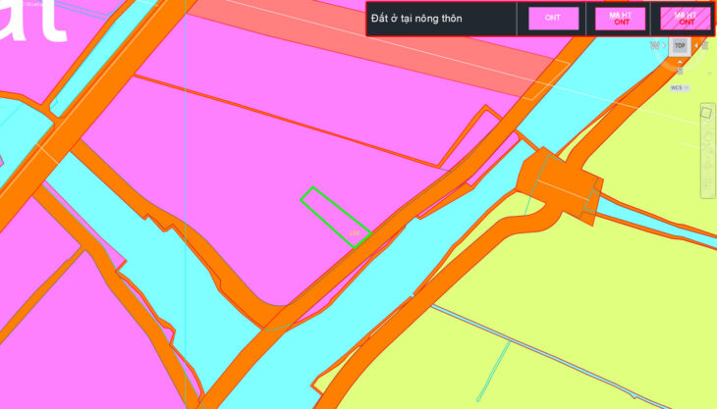Click the E compass direction on ViewCube
The width and height of the screenshot is (717, 409).
click(x=704, y=46)
